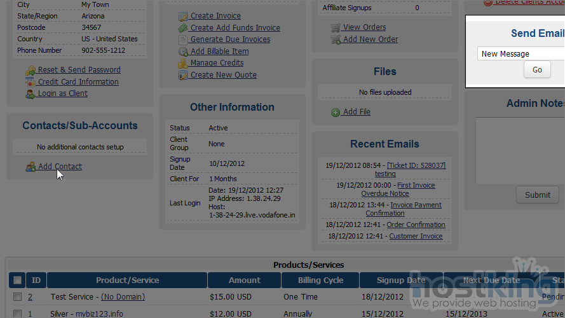Open the Credit Card Information link

click(78, 82)
